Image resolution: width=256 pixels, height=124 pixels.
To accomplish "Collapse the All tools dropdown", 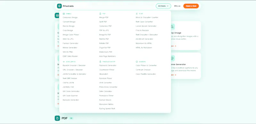I will (x=163, y=6).
